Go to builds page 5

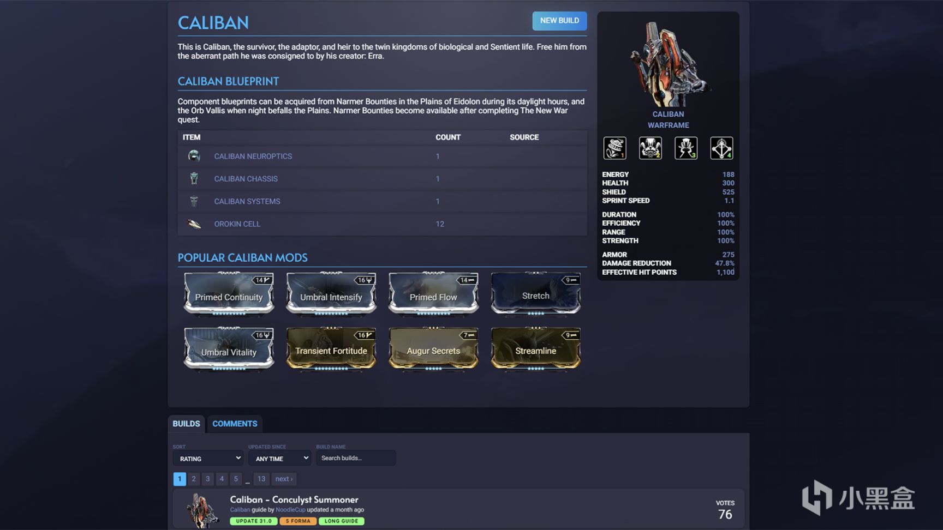pyautogui.click(x=236, y=479)
